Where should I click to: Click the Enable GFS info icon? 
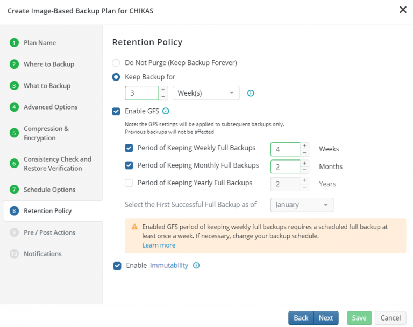click(166, 111)
